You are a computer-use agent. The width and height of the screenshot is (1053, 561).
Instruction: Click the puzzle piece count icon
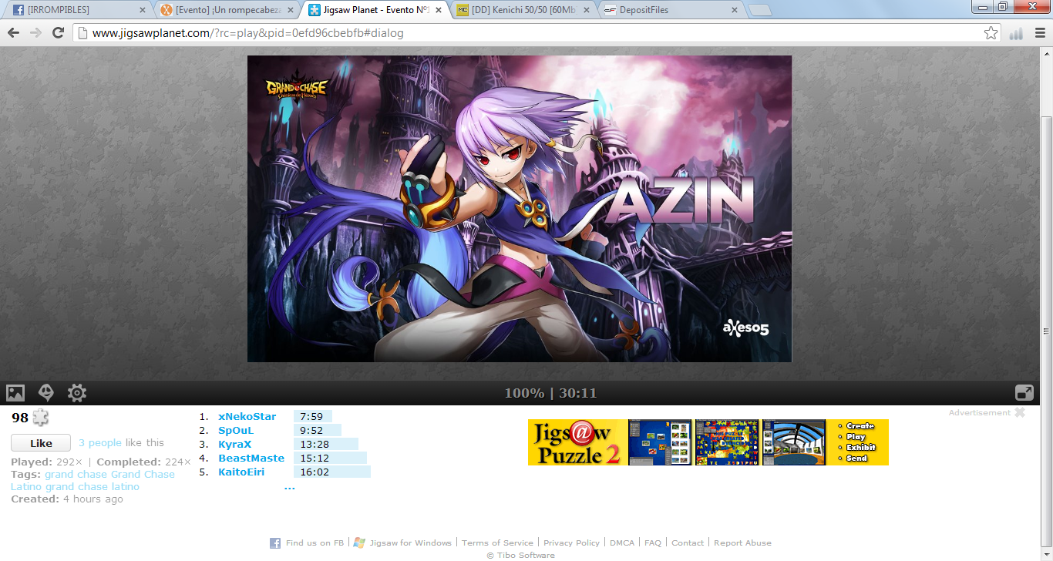pos(40,418)
